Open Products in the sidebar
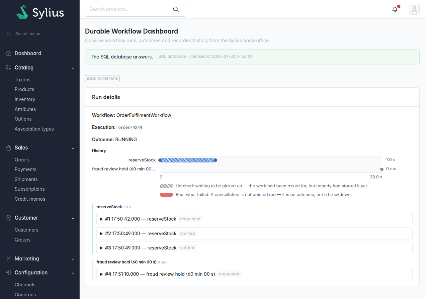The height and width of the screenshot is (299, 425). [x=24, y=89]
